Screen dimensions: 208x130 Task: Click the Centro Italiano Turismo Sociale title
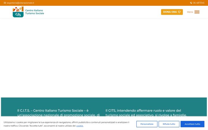34,12
